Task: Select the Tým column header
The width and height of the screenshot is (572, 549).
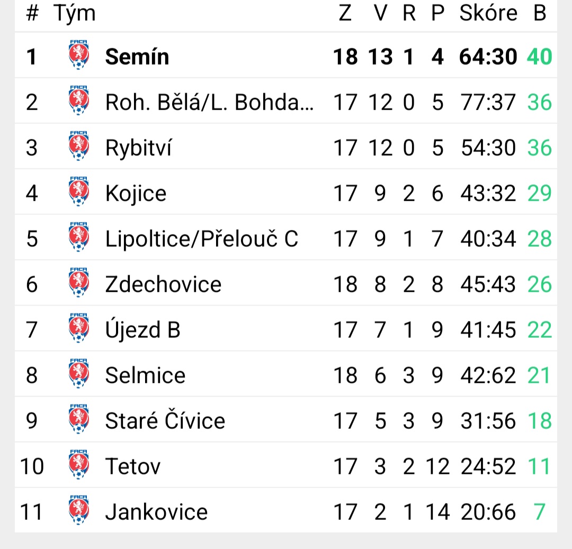Action: pos(75,14)
